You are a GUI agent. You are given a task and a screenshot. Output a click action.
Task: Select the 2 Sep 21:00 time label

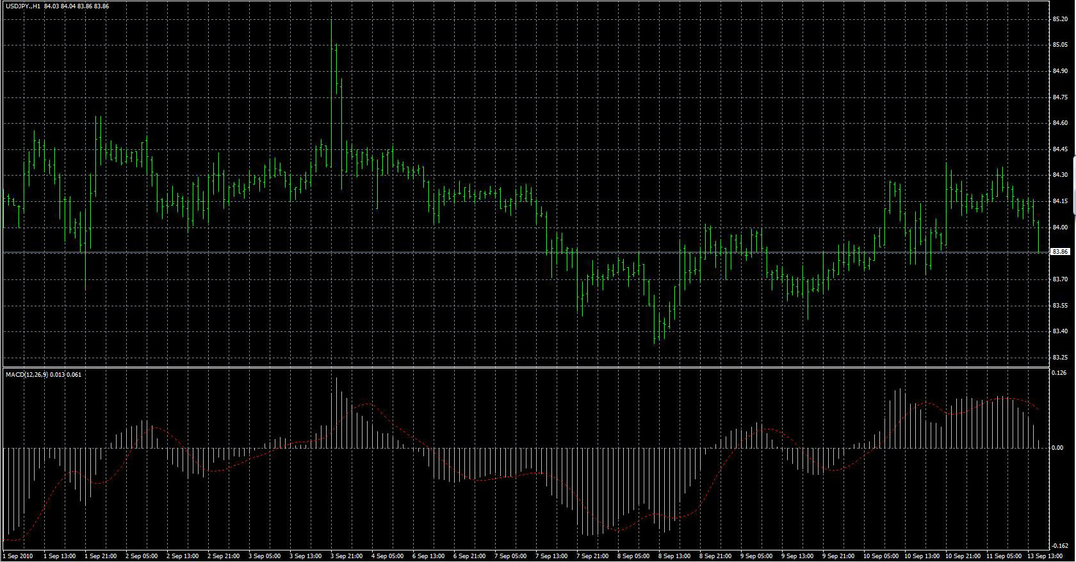[224, 556]
